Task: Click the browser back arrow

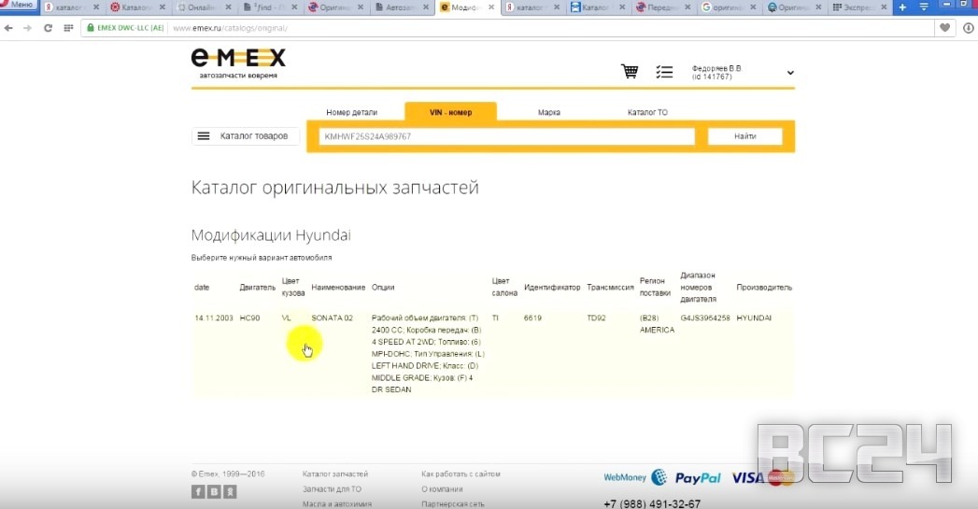Action: point(9,28)
